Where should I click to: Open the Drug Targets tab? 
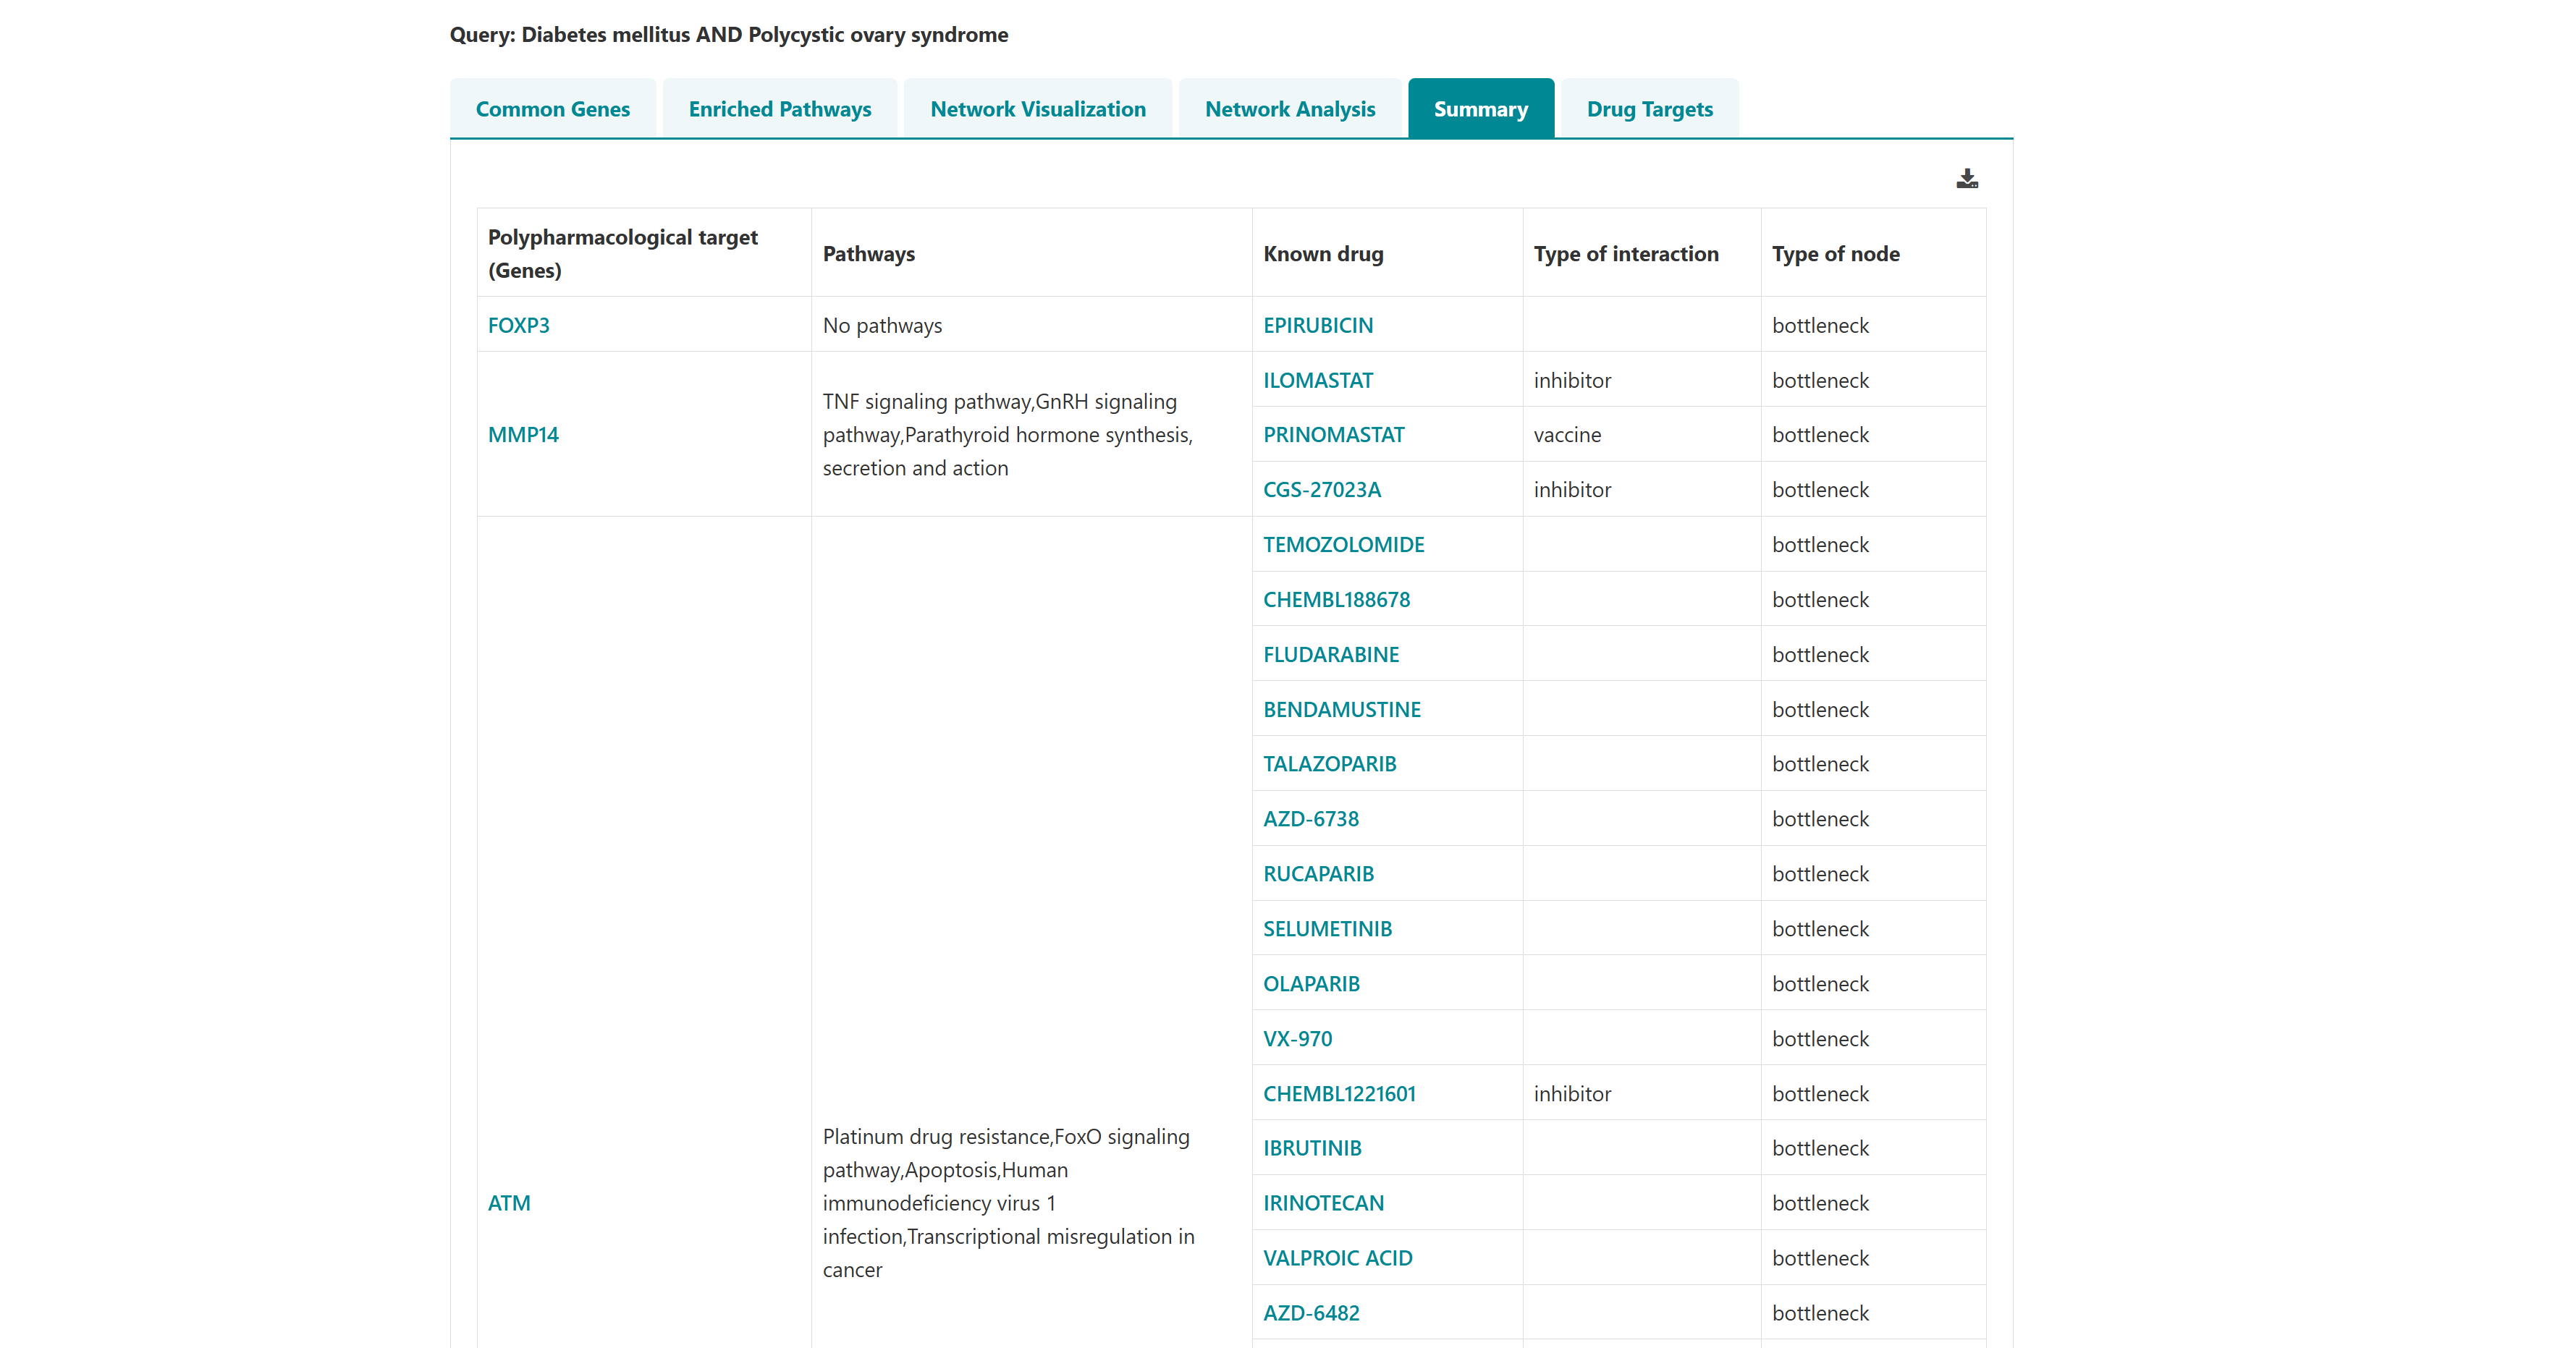1649,109
